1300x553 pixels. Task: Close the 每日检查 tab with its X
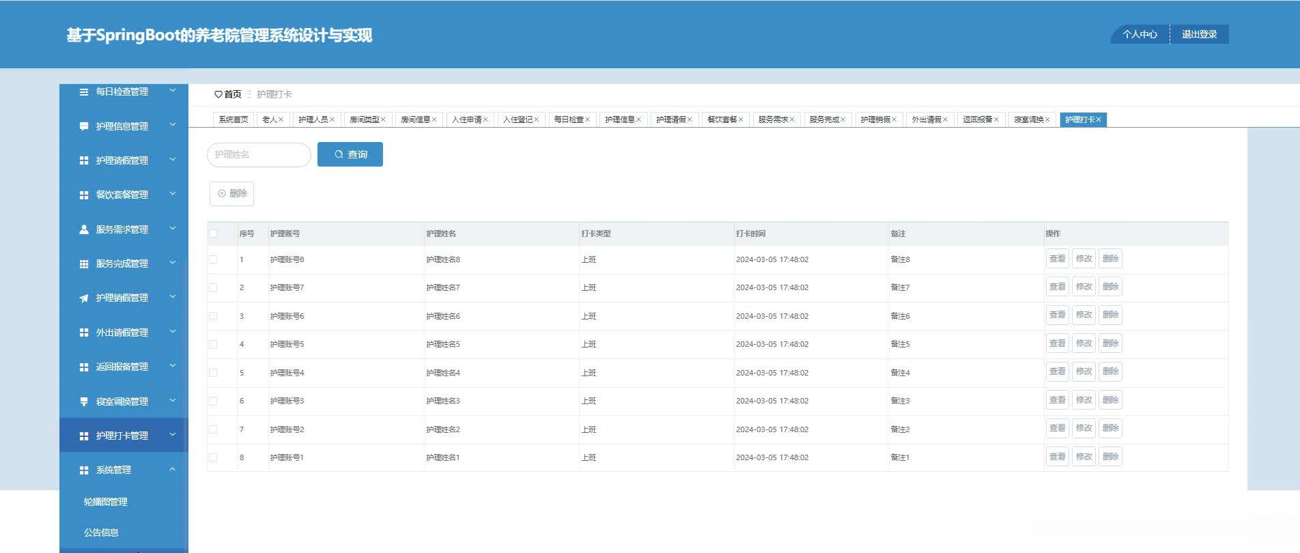pos(587,119)
